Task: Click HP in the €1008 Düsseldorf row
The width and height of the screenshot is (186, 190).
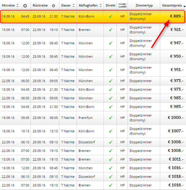Action: (122, 142)
